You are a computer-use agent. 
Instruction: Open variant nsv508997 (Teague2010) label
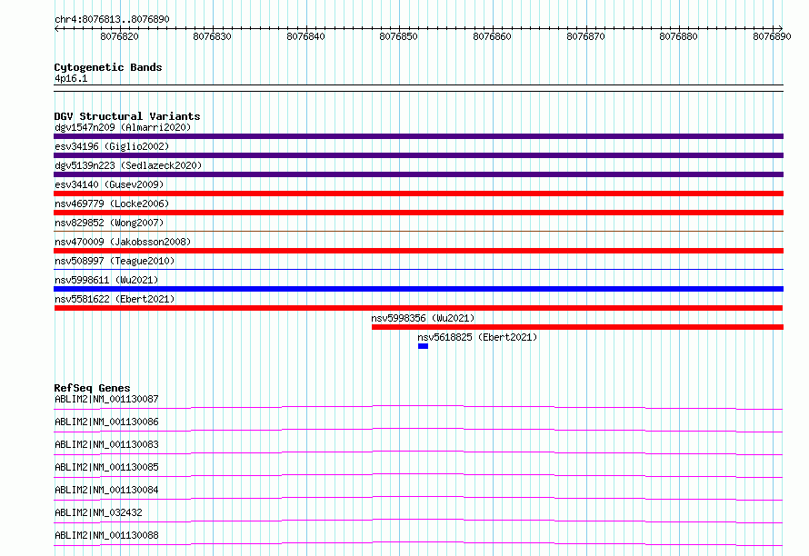(x=115, y=261)
